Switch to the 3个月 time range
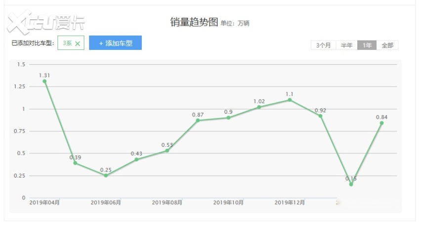 pyautogui.click(x=323, y=45)
